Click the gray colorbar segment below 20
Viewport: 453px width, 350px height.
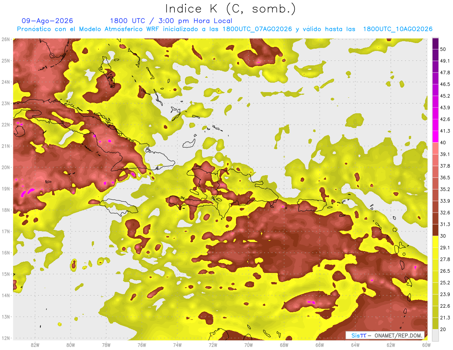(x=435, y=335)
